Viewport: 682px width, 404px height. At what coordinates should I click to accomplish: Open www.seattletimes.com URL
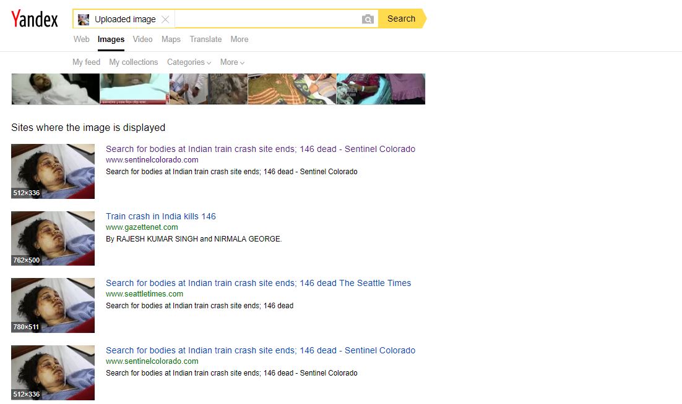[x=144, y=294]
